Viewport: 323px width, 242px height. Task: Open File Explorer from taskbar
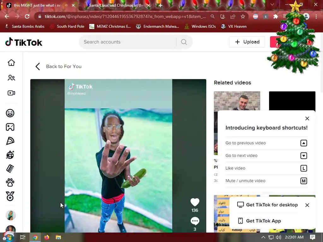[58, 237]
